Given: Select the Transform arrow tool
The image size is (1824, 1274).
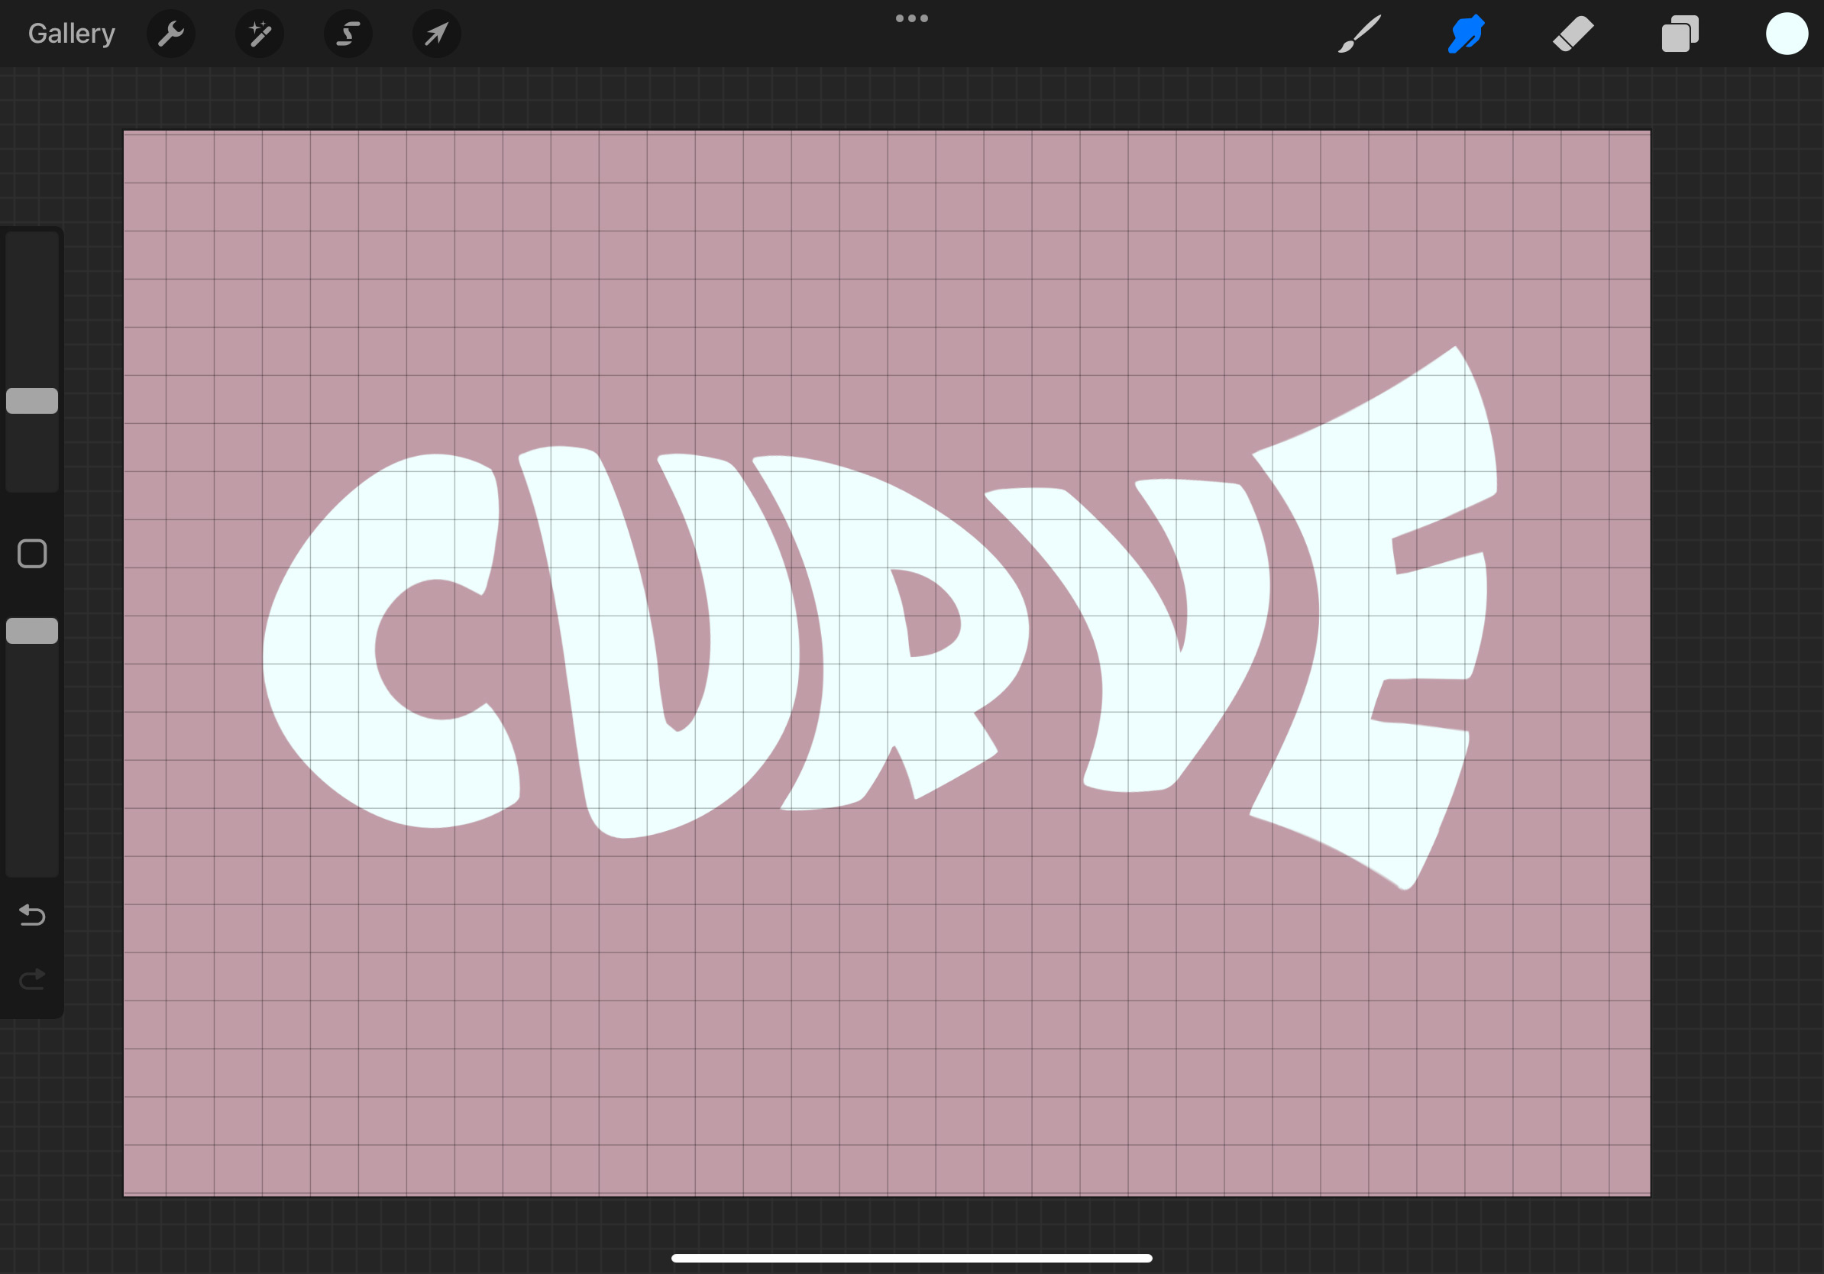Looking at the screenshot, I should pos(436,34).
